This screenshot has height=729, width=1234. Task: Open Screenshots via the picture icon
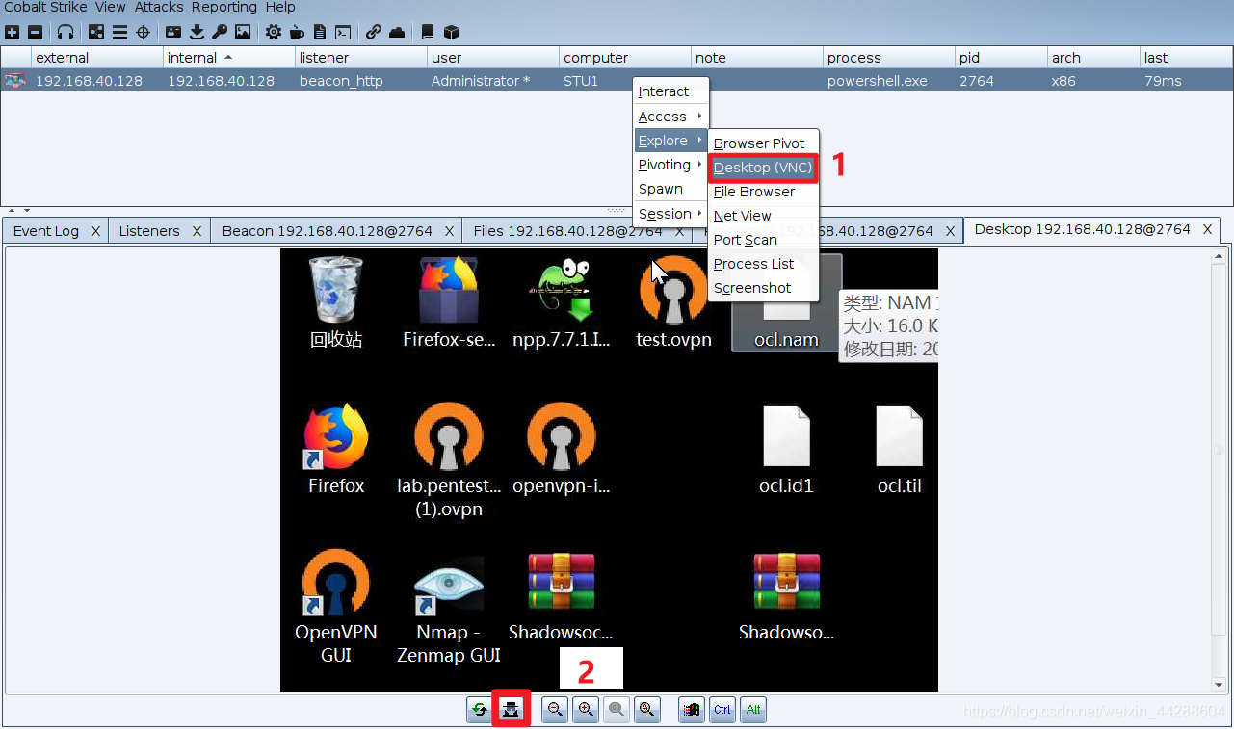tap(243, 32)
